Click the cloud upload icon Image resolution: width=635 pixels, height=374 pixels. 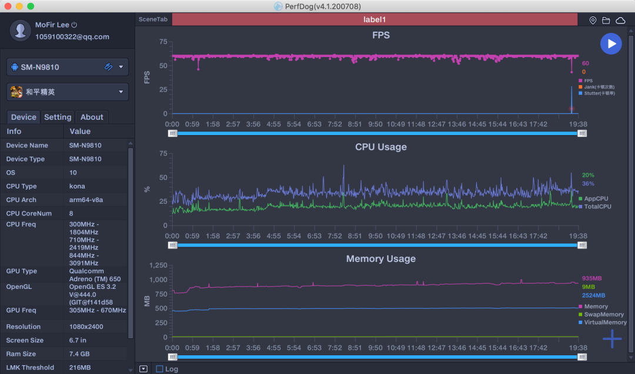620,20
